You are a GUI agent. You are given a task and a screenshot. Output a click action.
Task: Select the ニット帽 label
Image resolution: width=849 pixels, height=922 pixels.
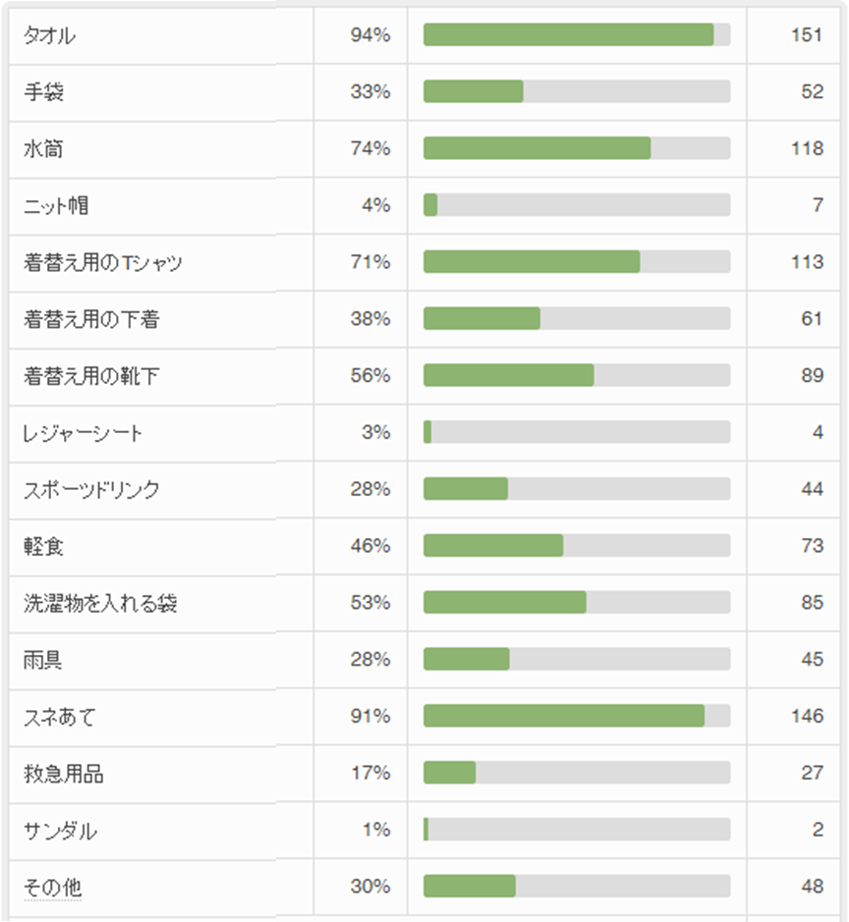[56, 206]
